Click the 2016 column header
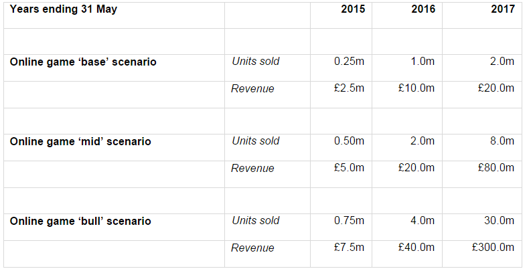The width and height of the screenshot is (531, 271). click(x=423, y=9)
